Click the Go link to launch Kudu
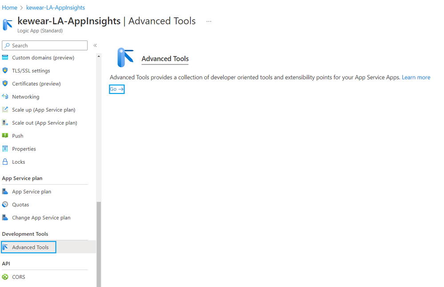The image size is (444, 287). click(116, 89)
